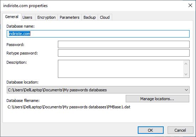Confirm with the OK button
The width and height of the screenshot is (196, 137).
[x=151, y=130]
